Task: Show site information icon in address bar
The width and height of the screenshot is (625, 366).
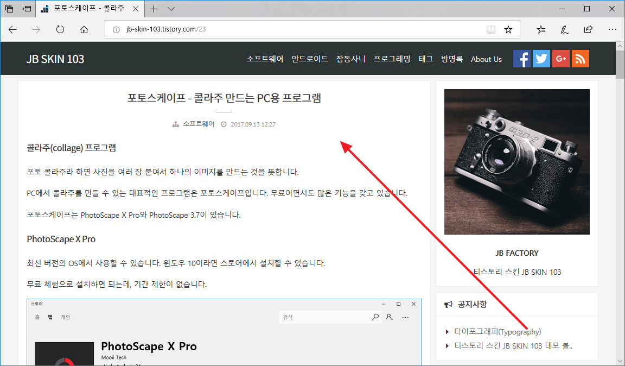Action: (116, 29)
